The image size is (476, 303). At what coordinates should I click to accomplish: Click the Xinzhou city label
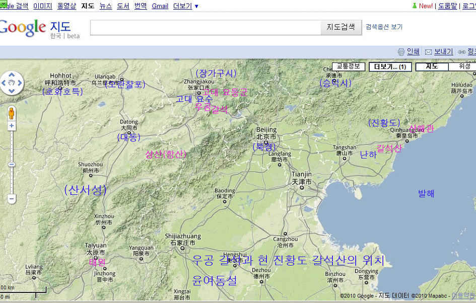[x=104, y=219]
